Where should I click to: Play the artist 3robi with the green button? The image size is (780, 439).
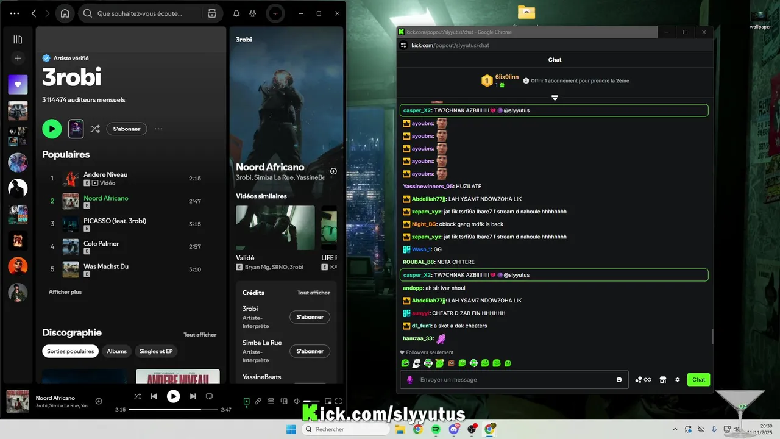pos(52,129)
